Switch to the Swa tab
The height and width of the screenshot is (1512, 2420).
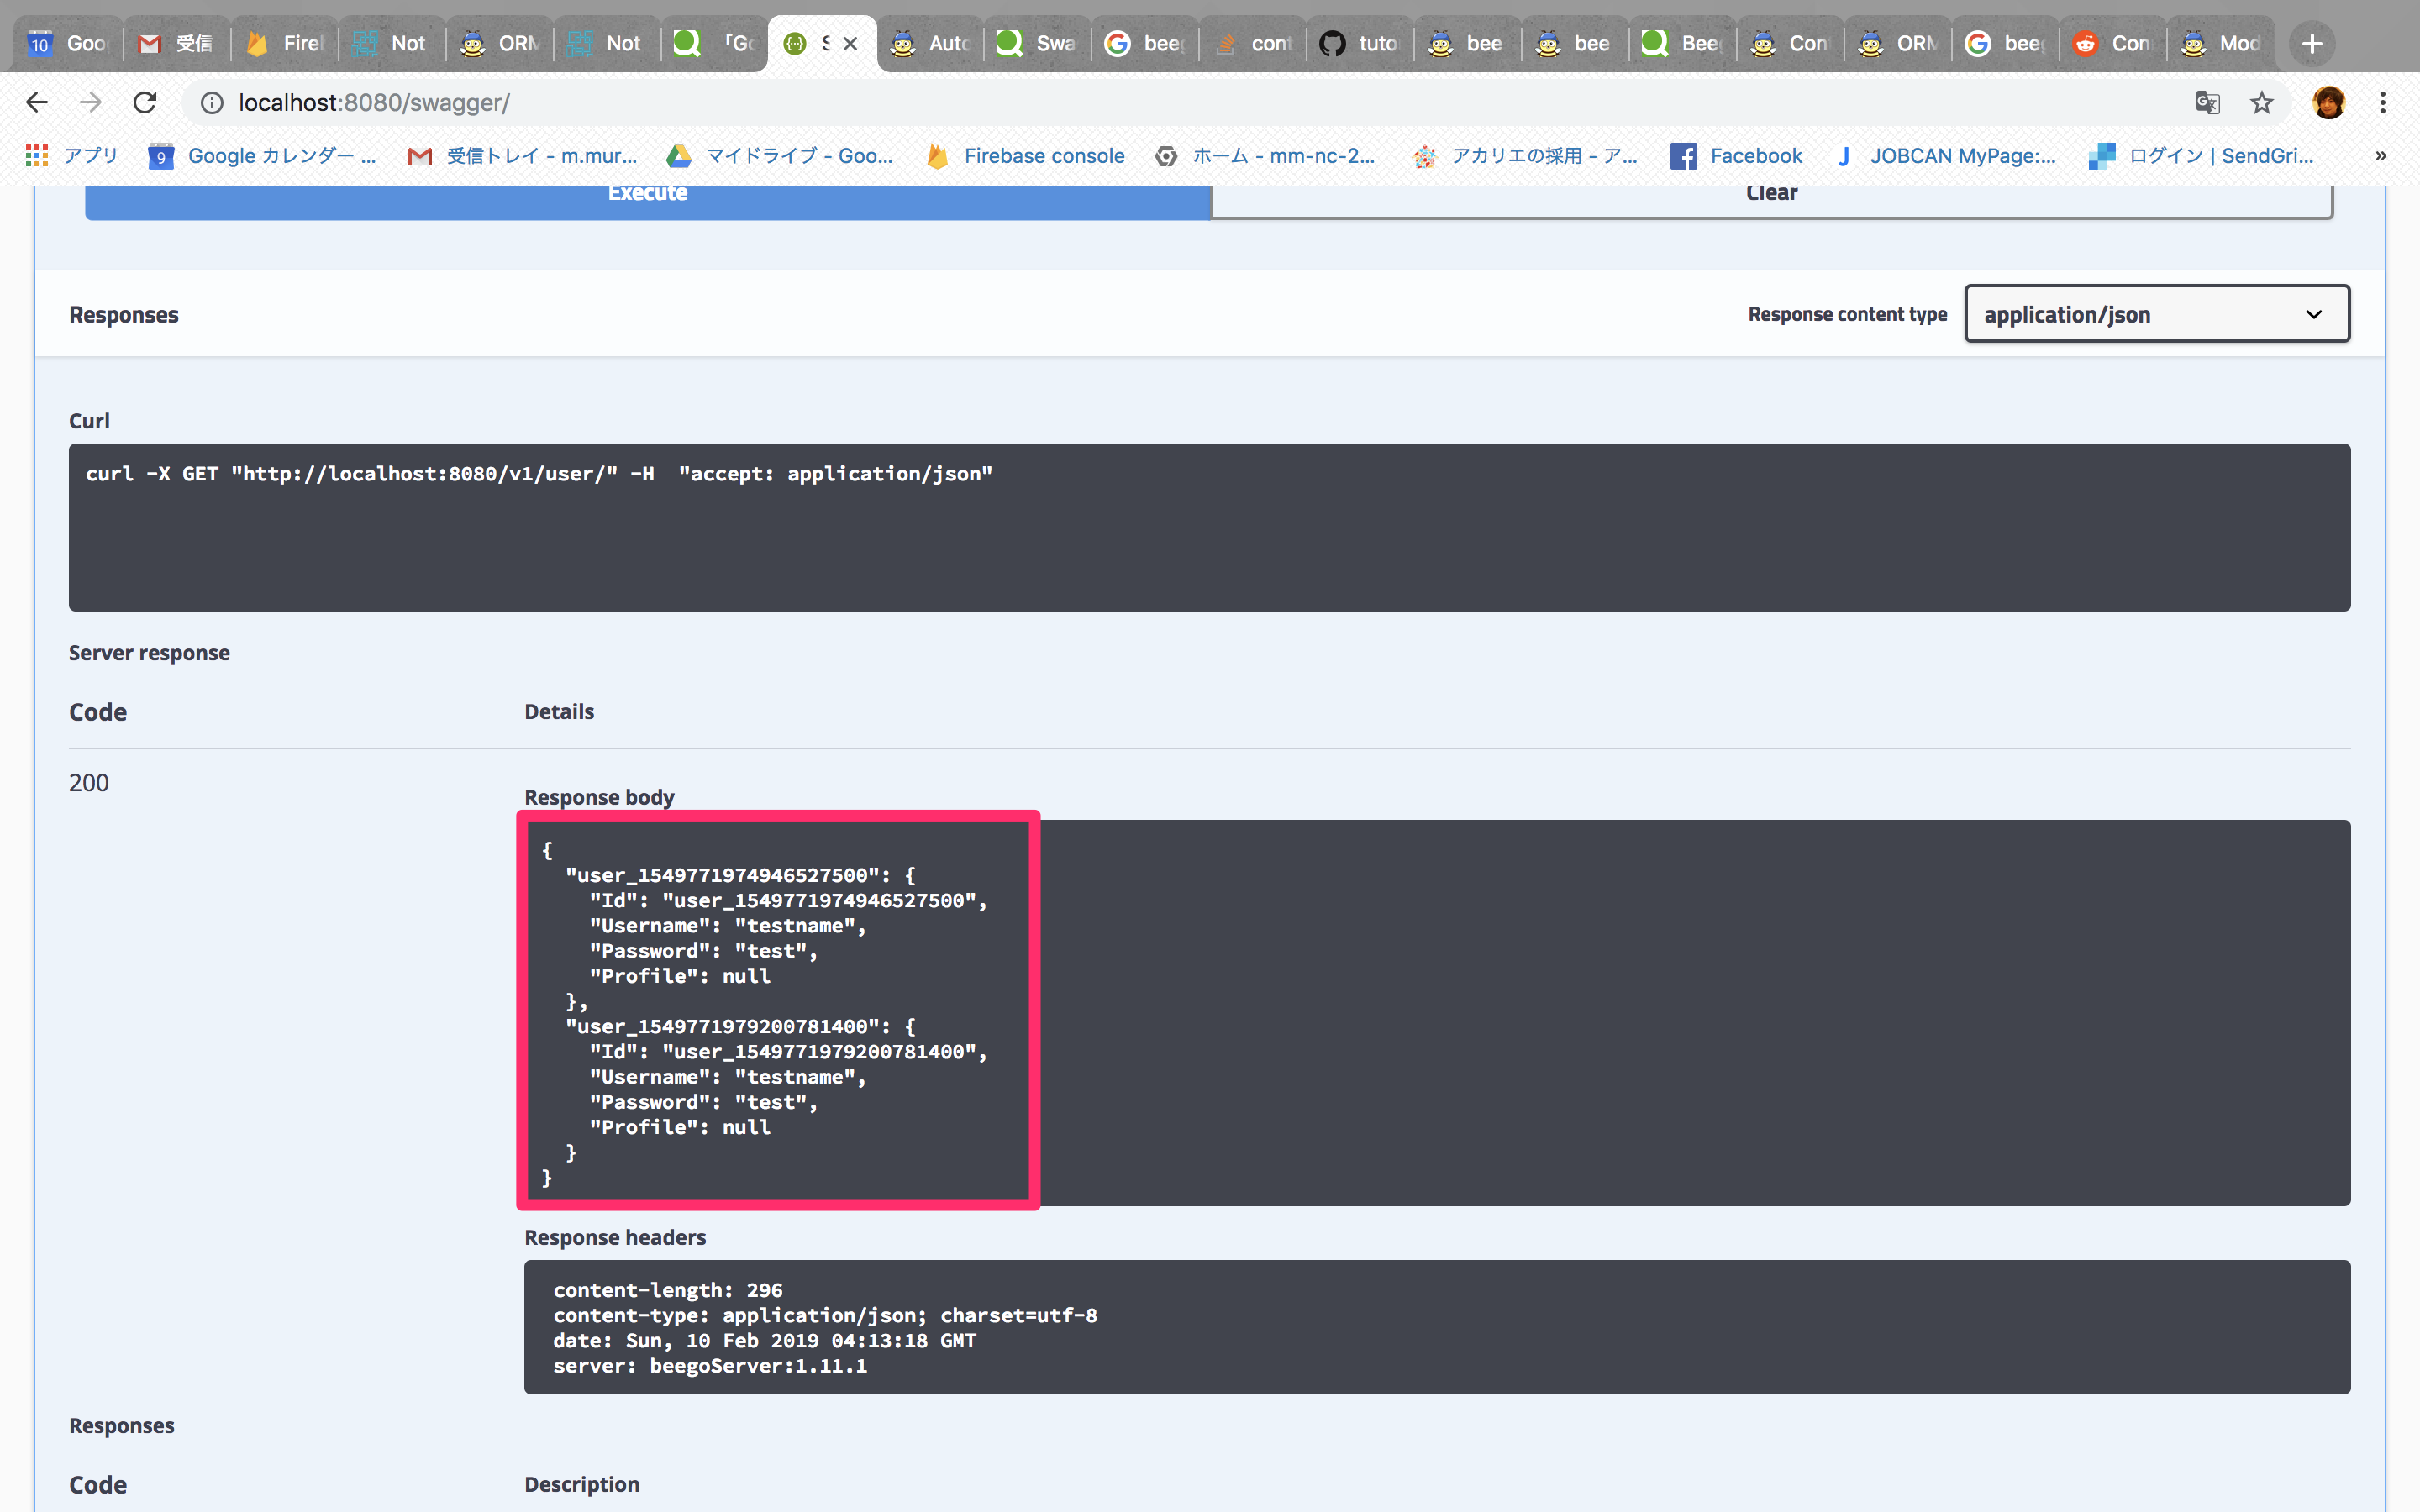(x=1036, y=43)
